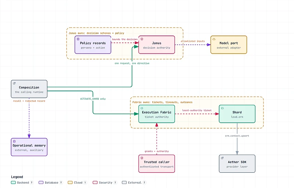Click the 'ticket authority' subtitle text

157,117
